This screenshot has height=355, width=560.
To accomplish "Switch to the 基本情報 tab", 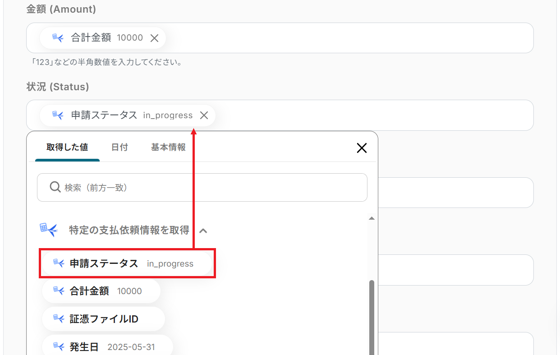I will point(168,148).
